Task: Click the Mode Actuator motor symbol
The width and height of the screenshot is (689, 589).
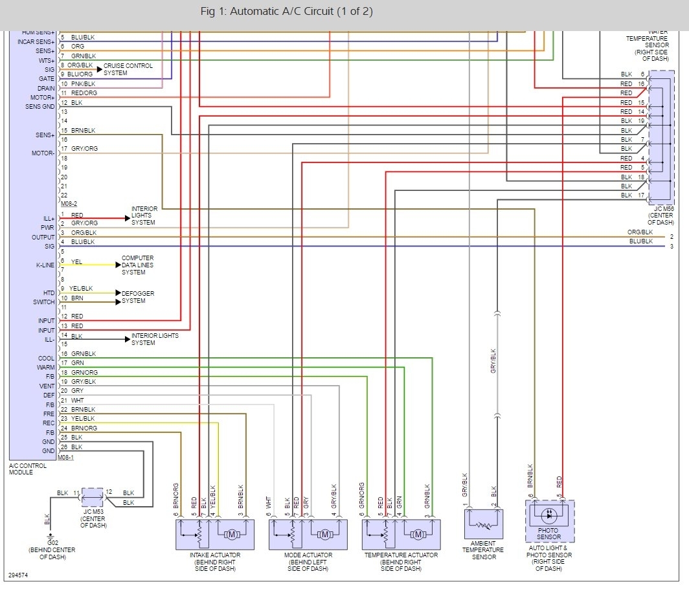Action: 324,535
